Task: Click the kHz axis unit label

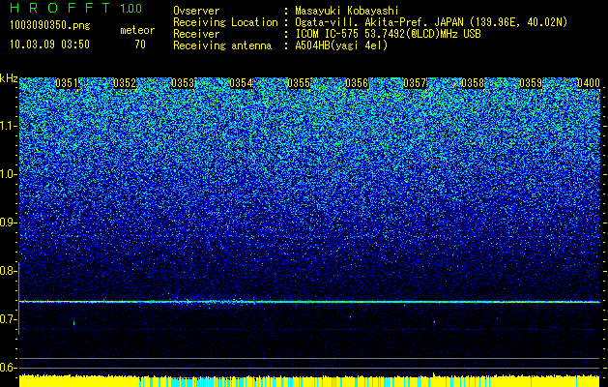Action: tap(8, 78)
